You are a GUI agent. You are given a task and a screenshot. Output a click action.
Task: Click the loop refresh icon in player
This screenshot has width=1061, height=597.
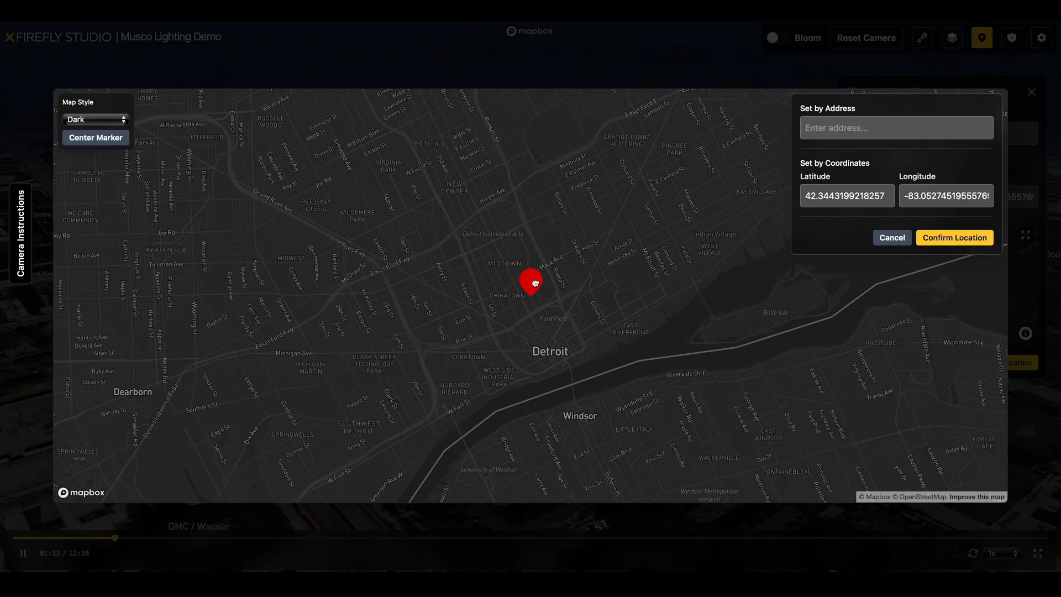pyautogui.click(x=973, y=553)
